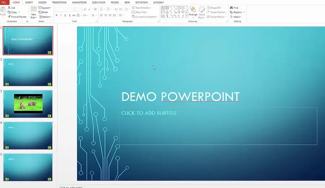
Task: Toggle bold formatting
Action: coord(56,15)
